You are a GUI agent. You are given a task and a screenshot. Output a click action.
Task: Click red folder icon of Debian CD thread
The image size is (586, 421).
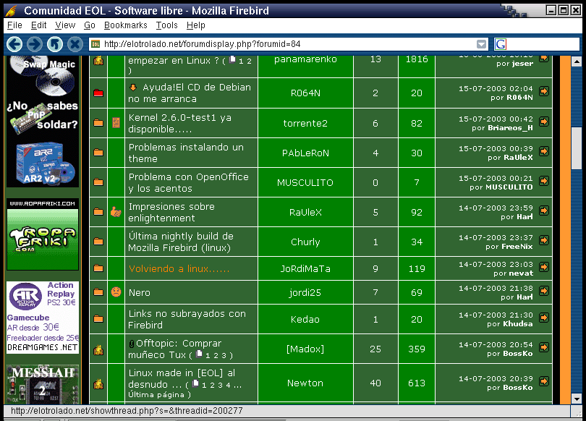(98, 93)
